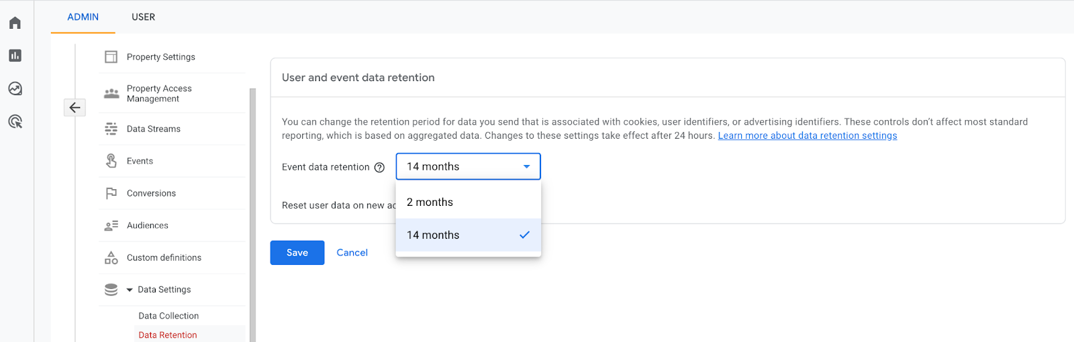The width and height of the screenshot is (1074, 342).
Task: Open the Explore icon in left rail
Action: [x=15, y=89]
